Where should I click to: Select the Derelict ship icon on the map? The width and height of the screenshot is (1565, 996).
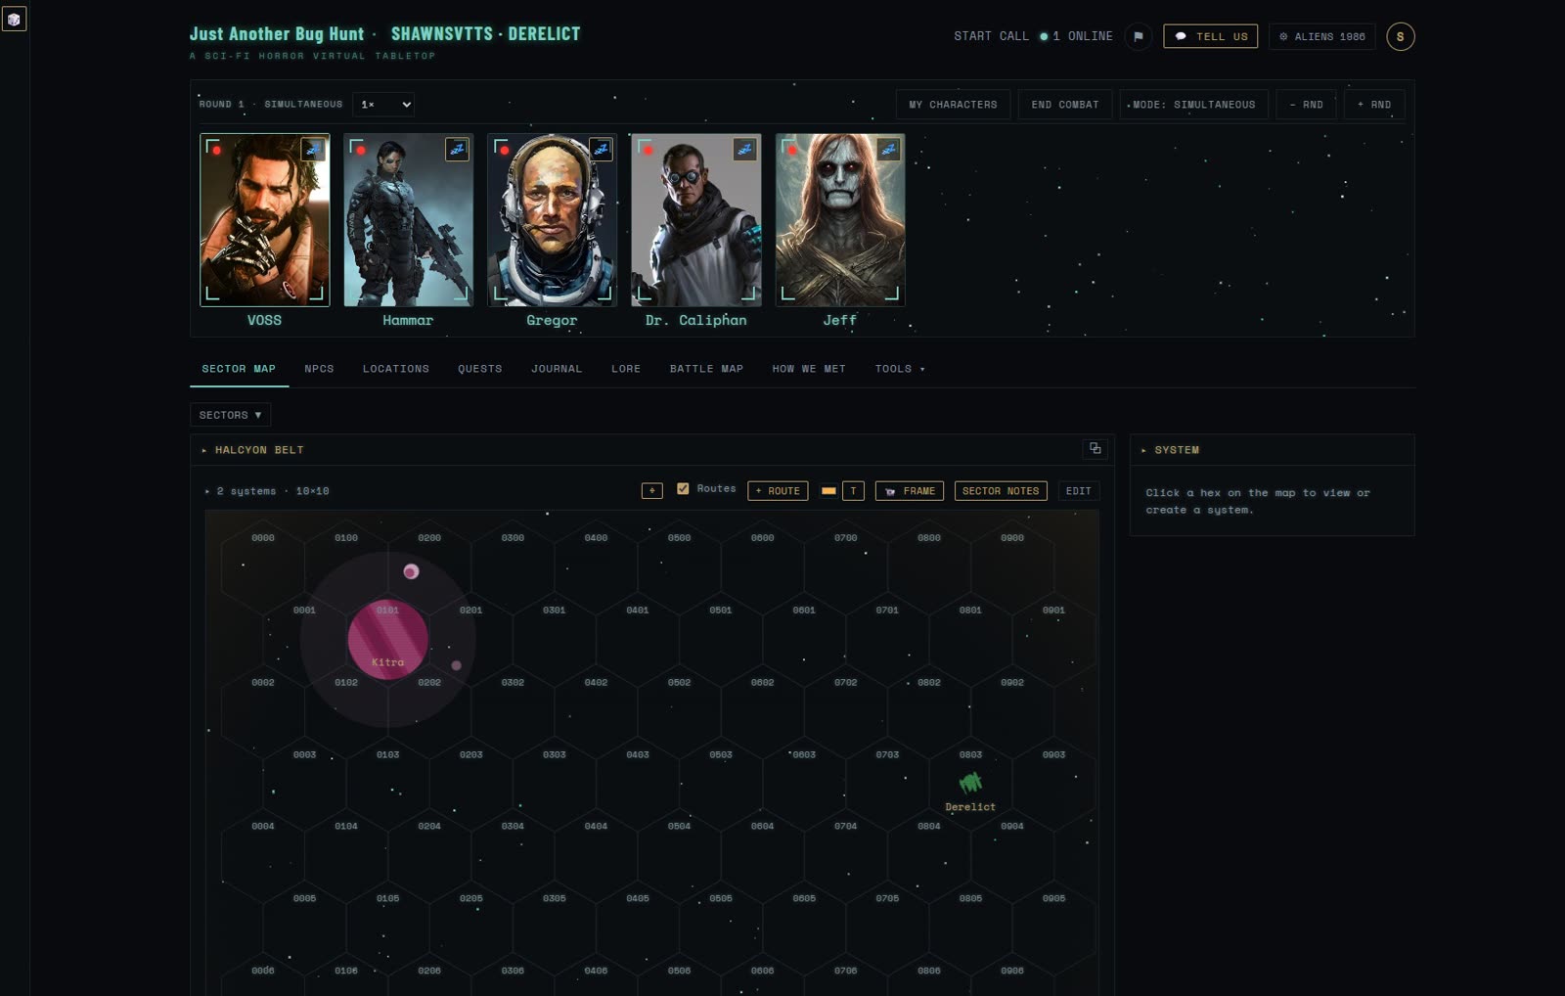click(970, 783)
